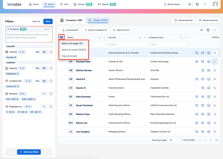Click add-to-list icon for Michael Fuller
This screenshot has height=159, width=223.
[x=215, y=61]
